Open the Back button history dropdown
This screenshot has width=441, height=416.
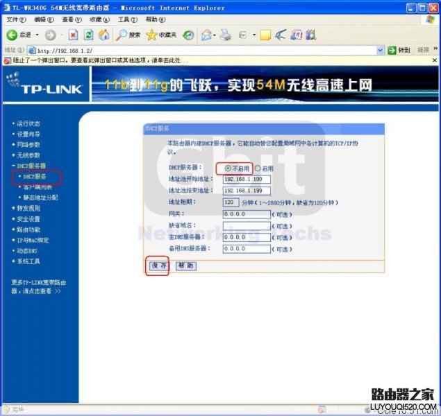pyautogui.click(x=37, y=35)
